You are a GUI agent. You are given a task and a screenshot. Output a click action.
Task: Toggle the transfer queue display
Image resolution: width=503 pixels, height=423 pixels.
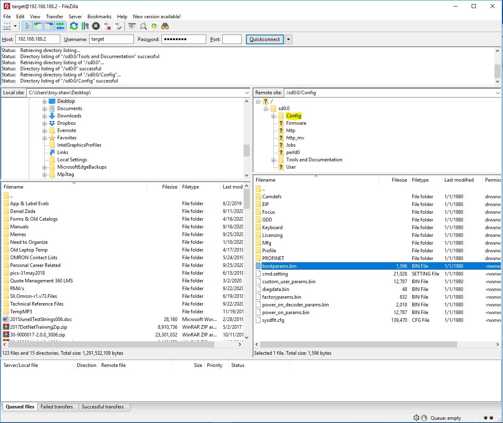60,26
